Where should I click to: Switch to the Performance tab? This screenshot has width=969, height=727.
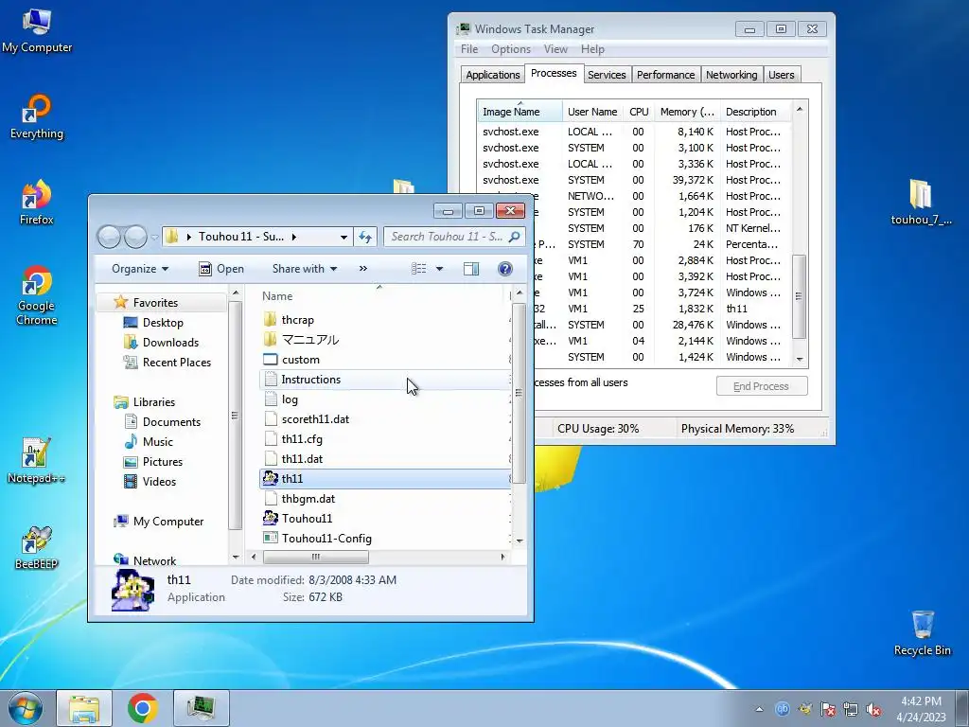665,75
